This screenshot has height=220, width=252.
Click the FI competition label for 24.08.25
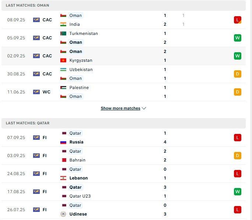tap(45, 174)
